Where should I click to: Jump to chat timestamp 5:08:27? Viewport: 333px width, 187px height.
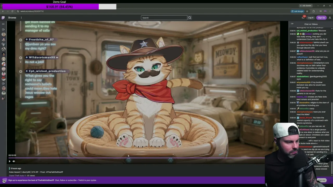click(293, 51)
